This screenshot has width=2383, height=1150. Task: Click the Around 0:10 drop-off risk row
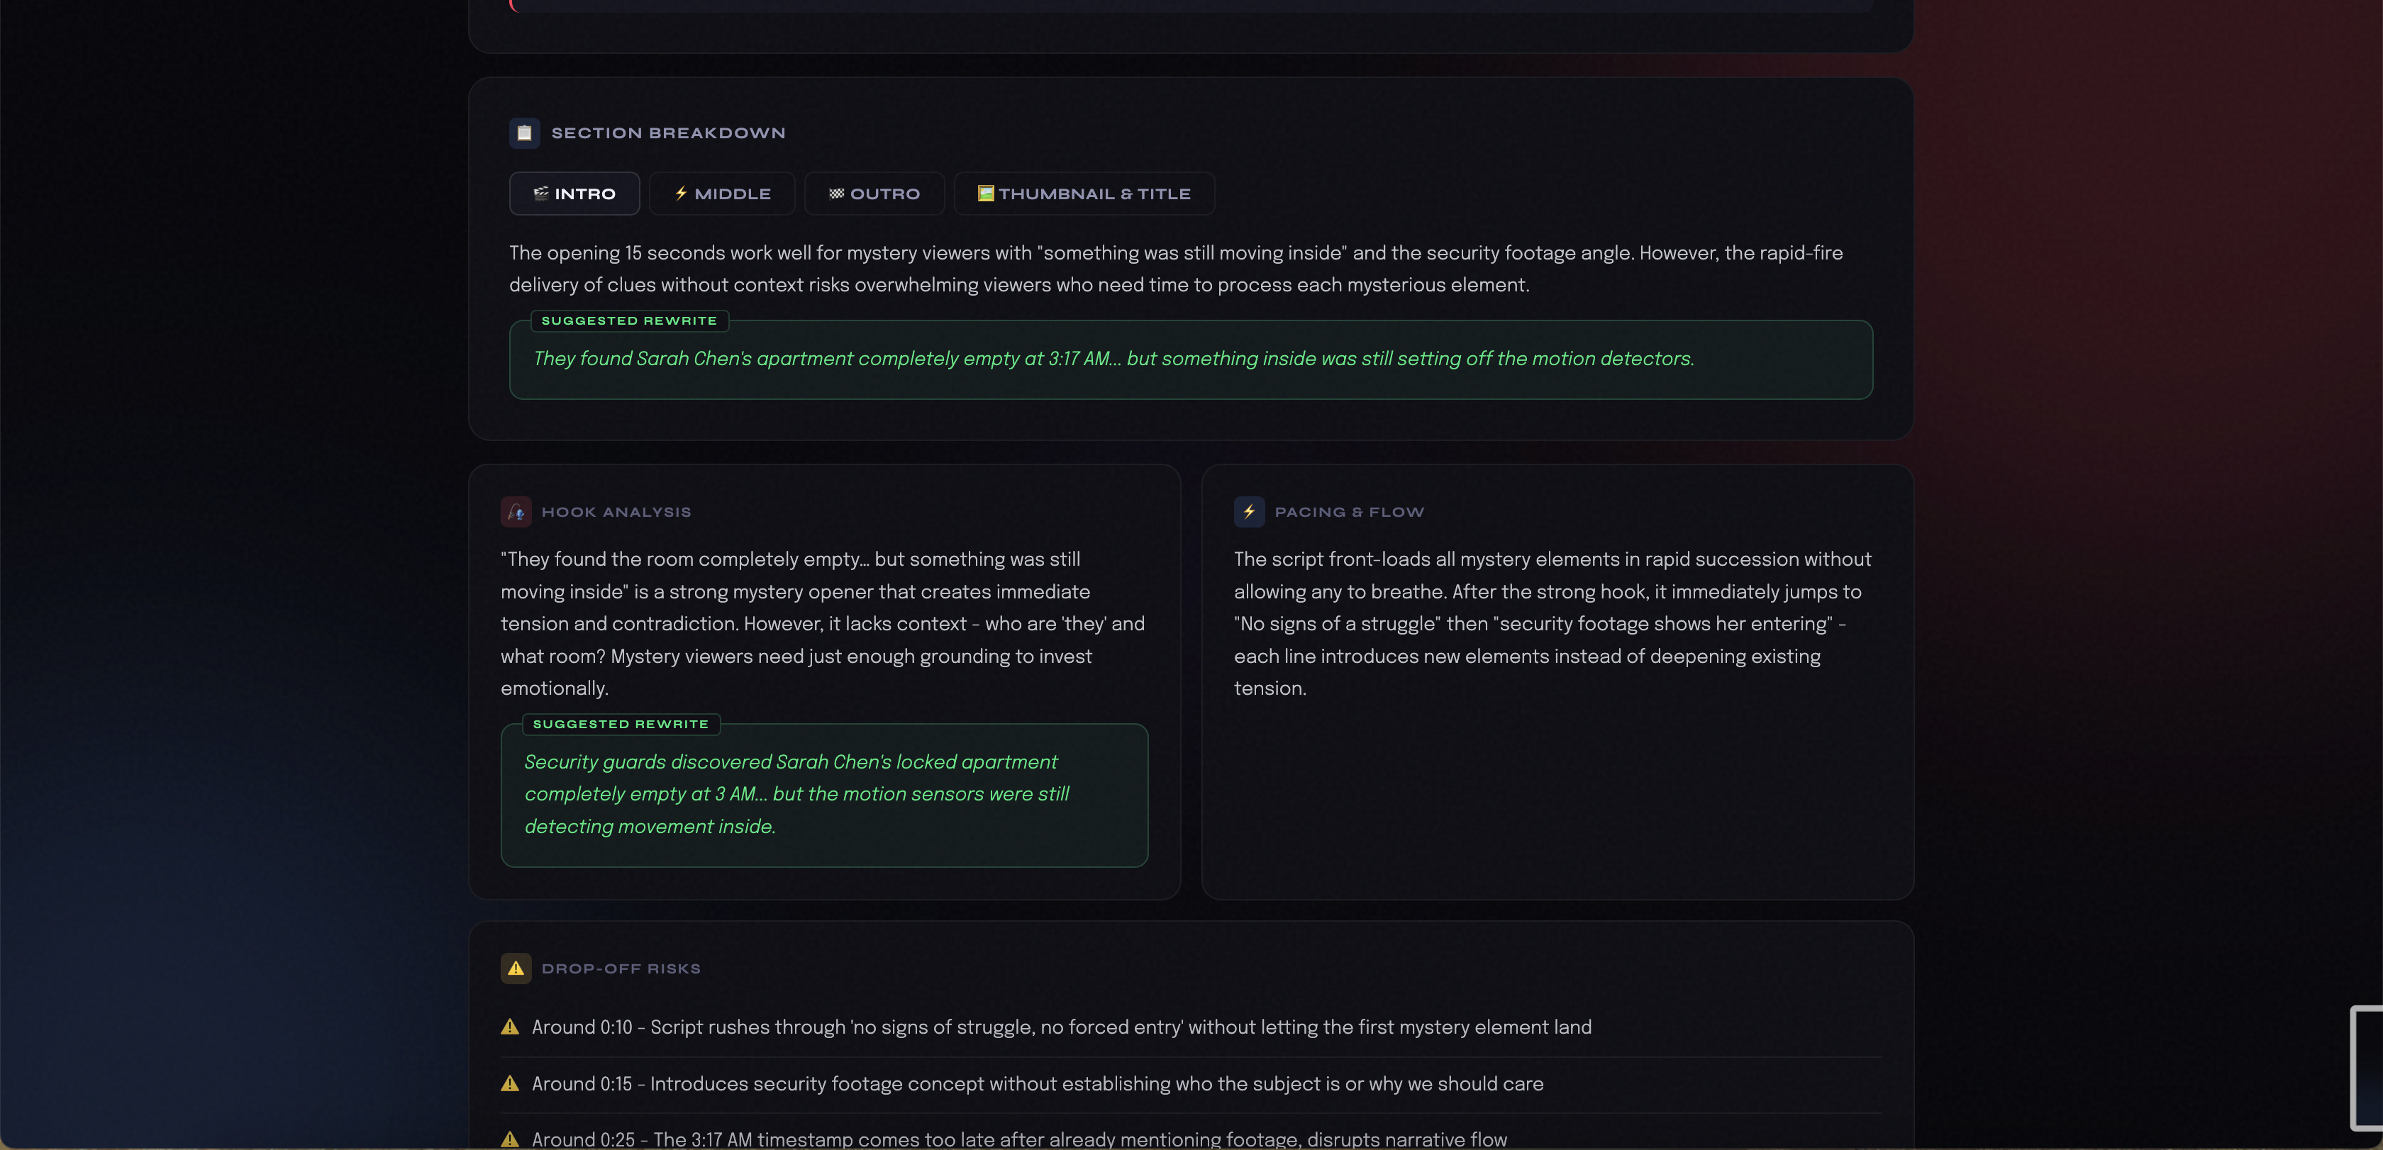1060,1027
